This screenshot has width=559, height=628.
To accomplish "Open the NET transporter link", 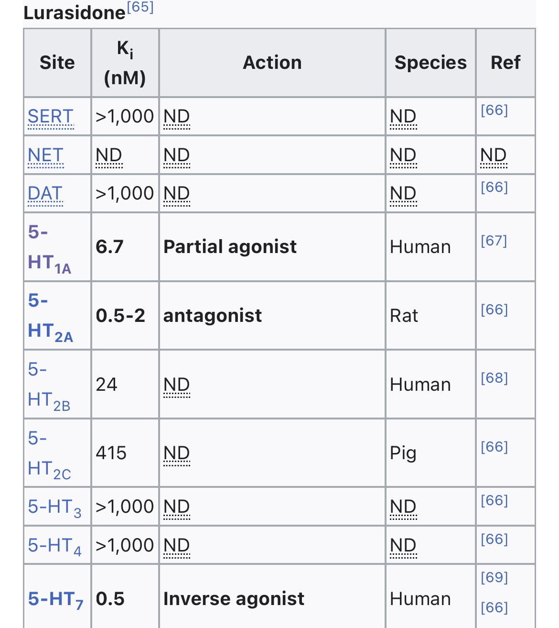I will coord(45,155).
